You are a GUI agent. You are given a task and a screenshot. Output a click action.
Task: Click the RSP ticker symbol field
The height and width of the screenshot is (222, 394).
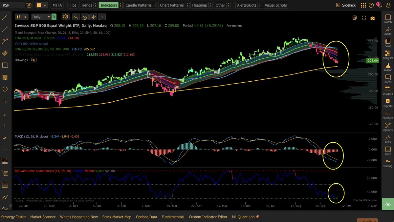(13, 5)
